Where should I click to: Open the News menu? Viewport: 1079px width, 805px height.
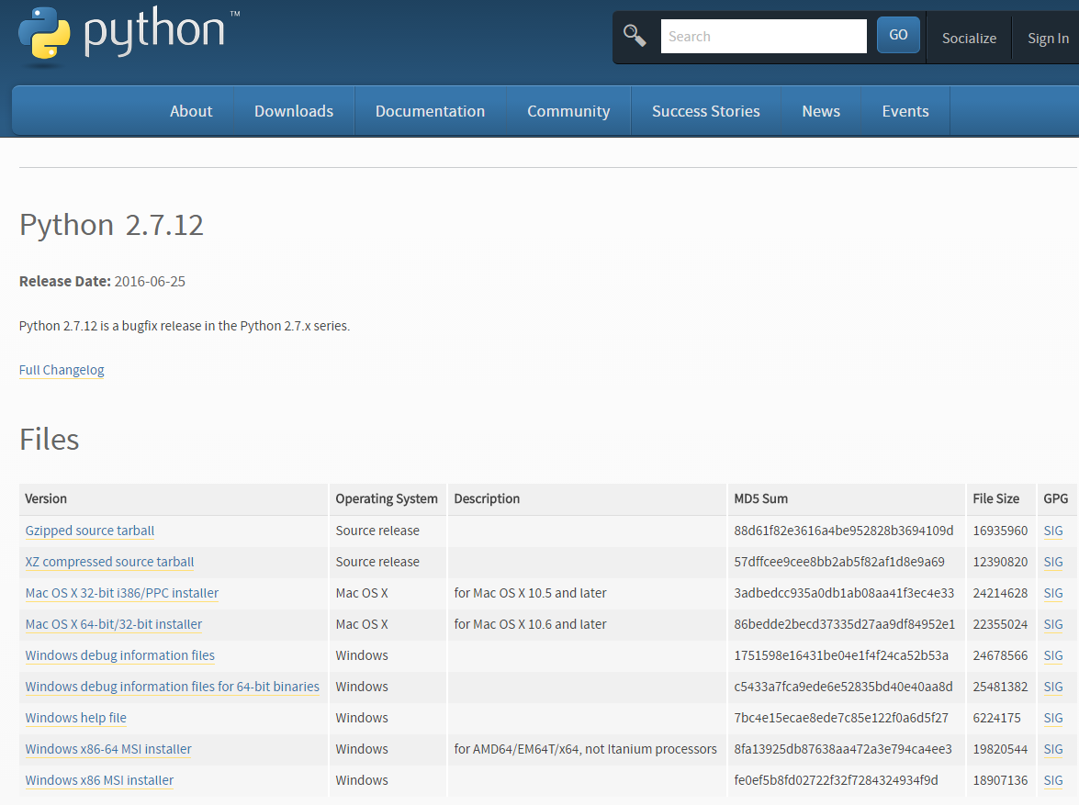(821, 111)
